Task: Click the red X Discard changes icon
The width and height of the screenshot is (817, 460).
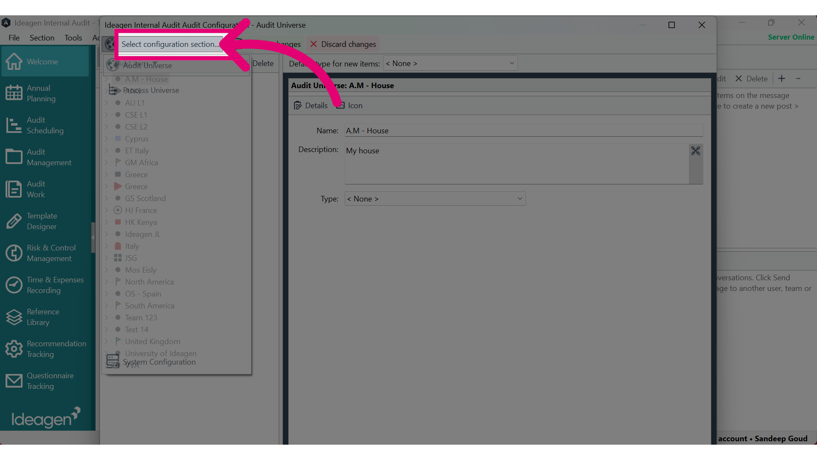Action: tap(314, 44)
